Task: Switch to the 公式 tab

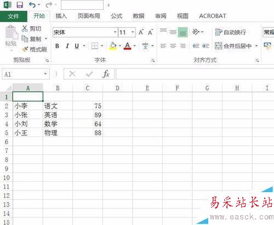Action: tap(116, 16)
